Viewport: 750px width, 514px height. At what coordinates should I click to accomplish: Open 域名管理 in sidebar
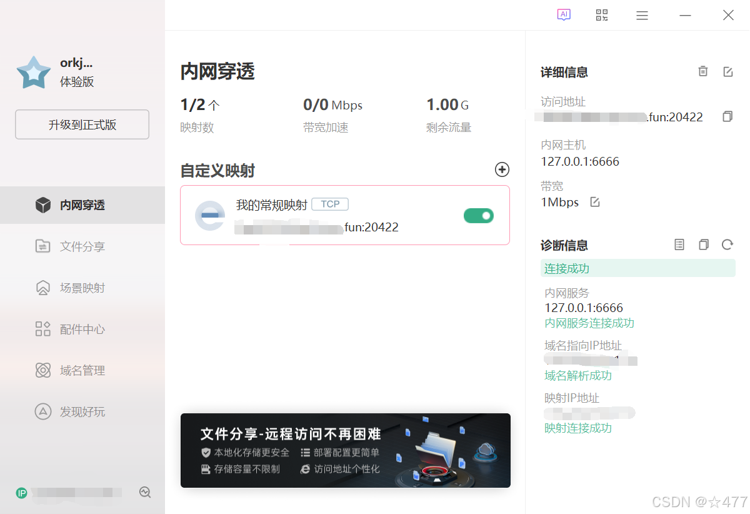(x=82, y=370)
